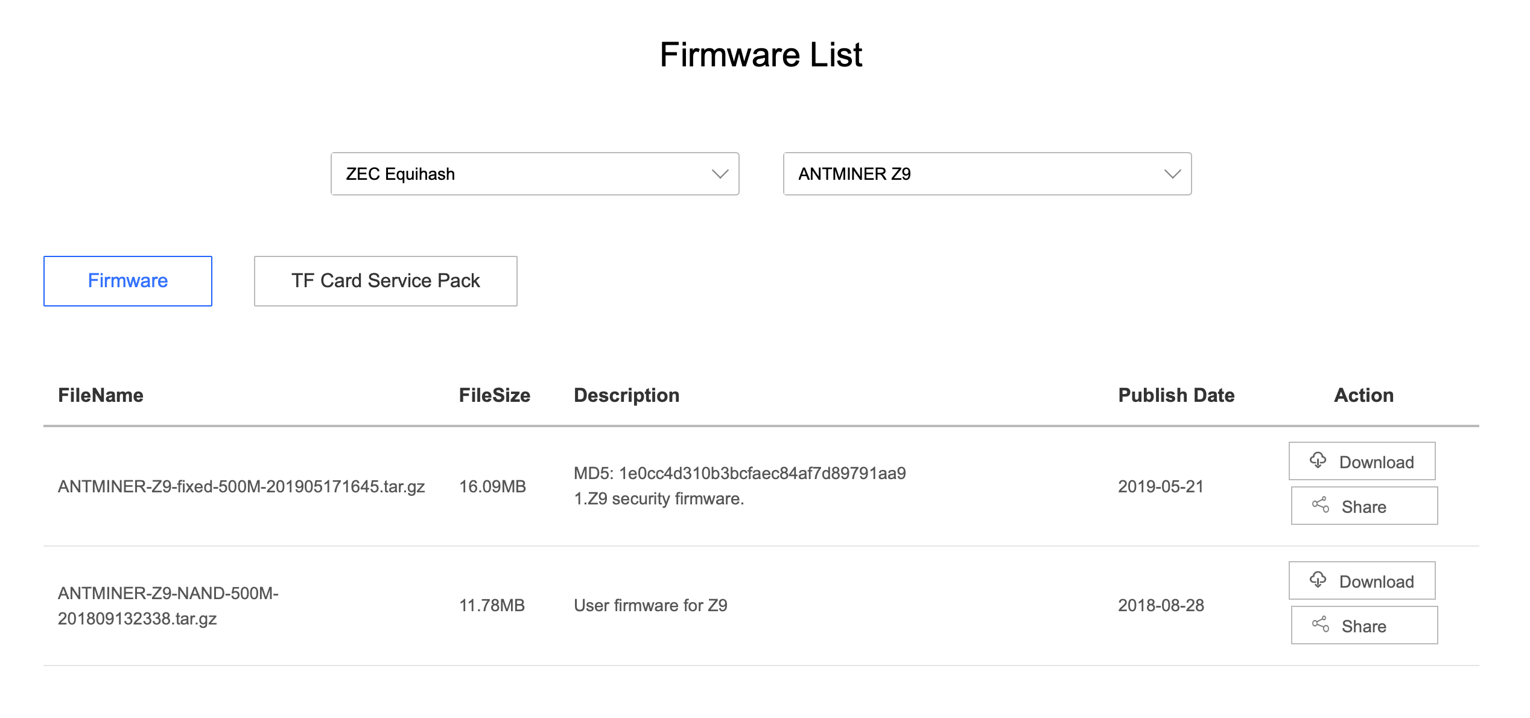Click the Firmware List page heading
Image resolution: width=1530 pixels, height=718 pixels.
(x=761, y=55)
